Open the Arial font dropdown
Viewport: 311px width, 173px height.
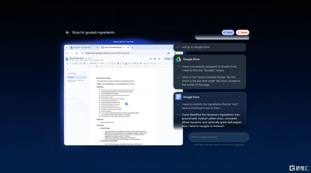[x=104, y=63]
